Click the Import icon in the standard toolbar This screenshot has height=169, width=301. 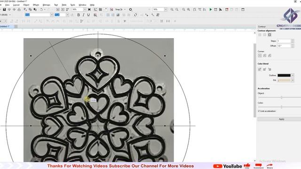coord(58,9)
